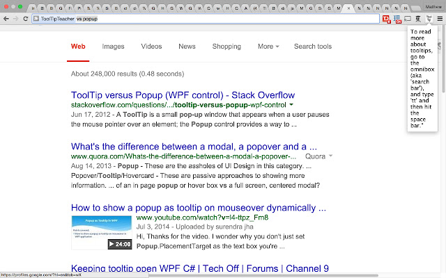
Task: Close the active browser tab with its x
Action: tap(348, 8)
